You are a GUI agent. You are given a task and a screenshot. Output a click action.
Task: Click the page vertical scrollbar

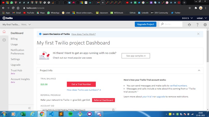coord(208,46)
